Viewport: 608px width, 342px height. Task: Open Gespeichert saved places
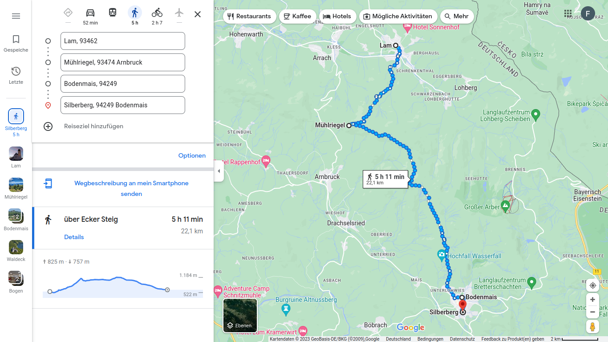click(x=16, y=44)
